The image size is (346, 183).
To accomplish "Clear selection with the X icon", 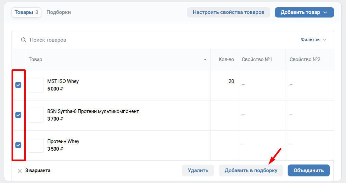I will point(20,171).
